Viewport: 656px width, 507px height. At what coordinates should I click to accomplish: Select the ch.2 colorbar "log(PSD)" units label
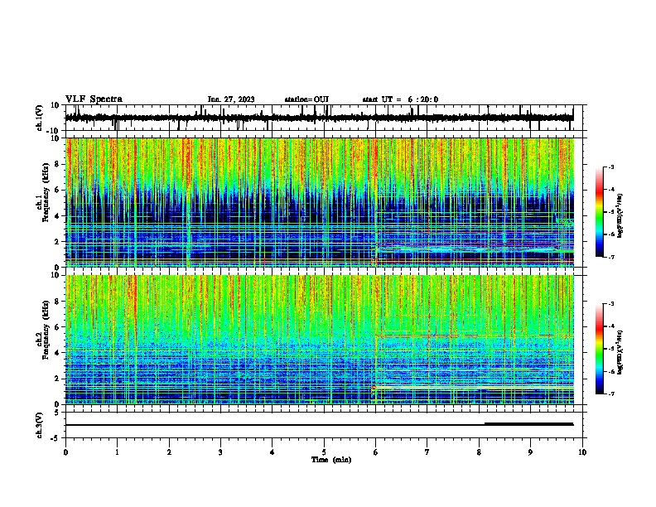620,352
